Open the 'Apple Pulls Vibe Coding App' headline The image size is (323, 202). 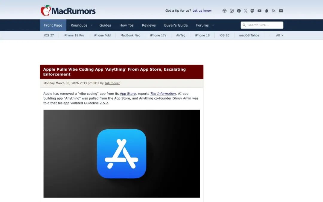point(114,72)
